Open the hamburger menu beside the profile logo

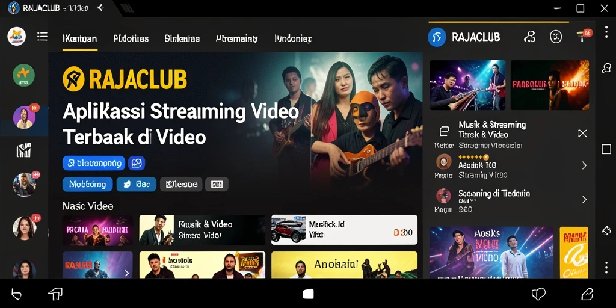click(43, 37)
